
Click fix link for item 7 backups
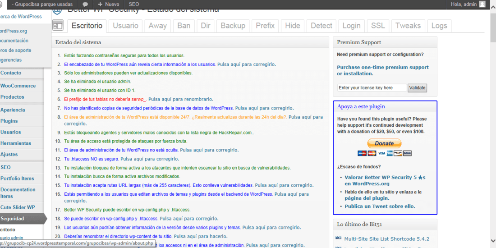(x=265, y=108)
